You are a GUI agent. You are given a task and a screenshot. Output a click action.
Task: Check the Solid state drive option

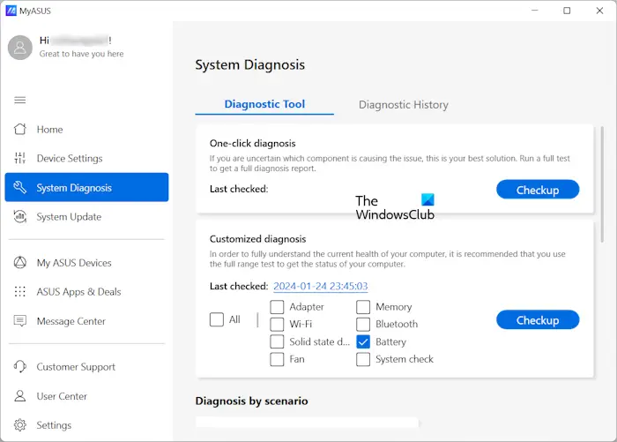point(277,341)
